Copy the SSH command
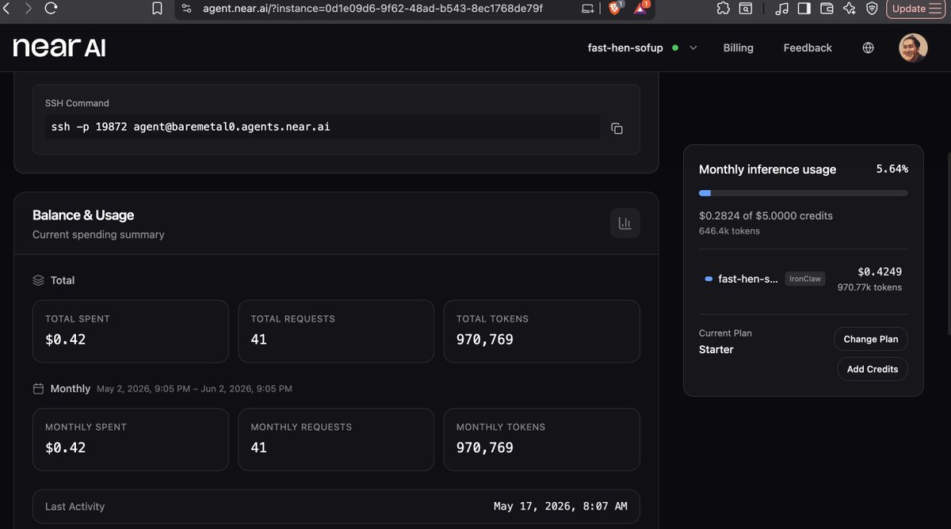The image size is (951, 529). [617, 127]
